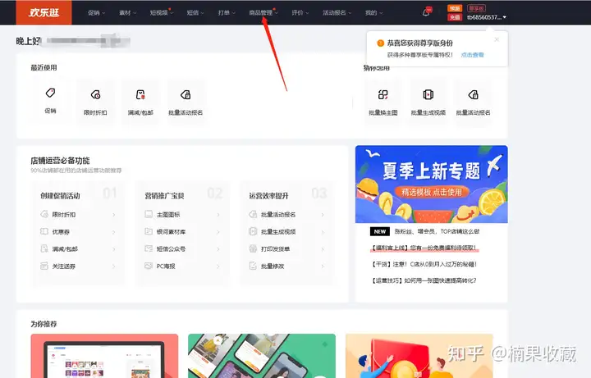Click the 欢乐逛 logo
591x378 pixels.
pos(44,12)
